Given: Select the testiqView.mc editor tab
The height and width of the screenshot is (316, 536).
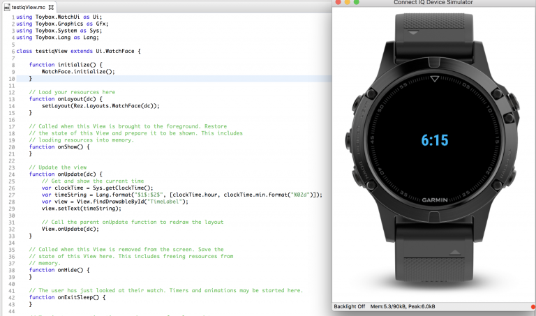Looking at the screenshot, I should 29,7.
